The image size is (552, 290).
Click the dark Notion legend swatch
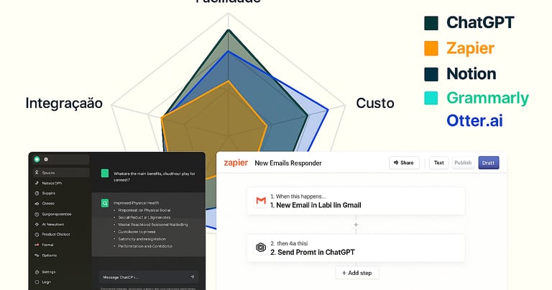click(431, 74)
